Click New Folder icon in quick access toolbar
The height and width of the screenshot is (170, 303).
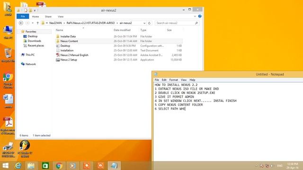(30, 10)
